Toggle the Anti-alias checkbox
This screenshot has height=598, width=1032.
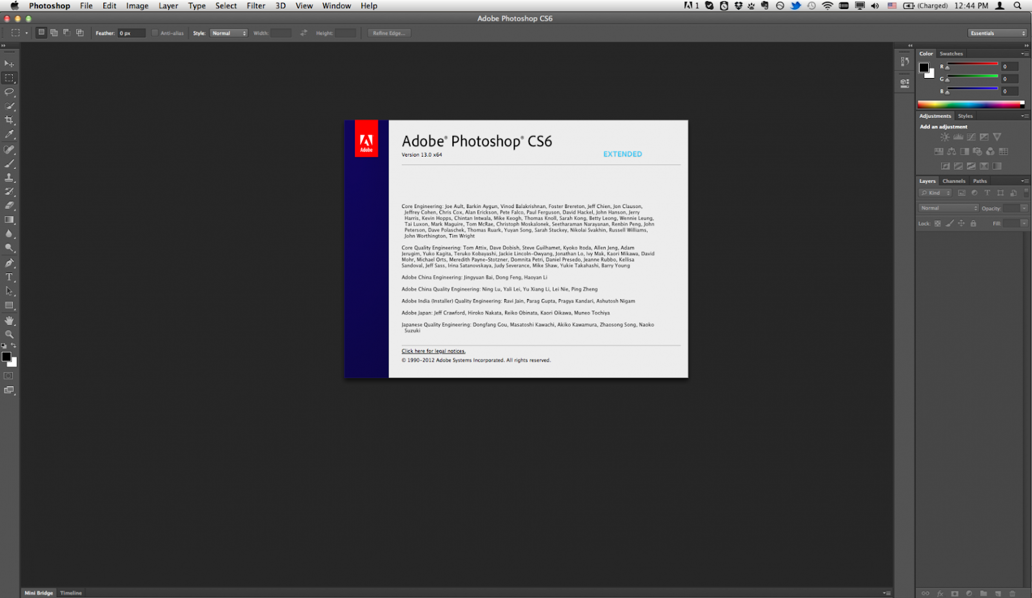[155, 33]
